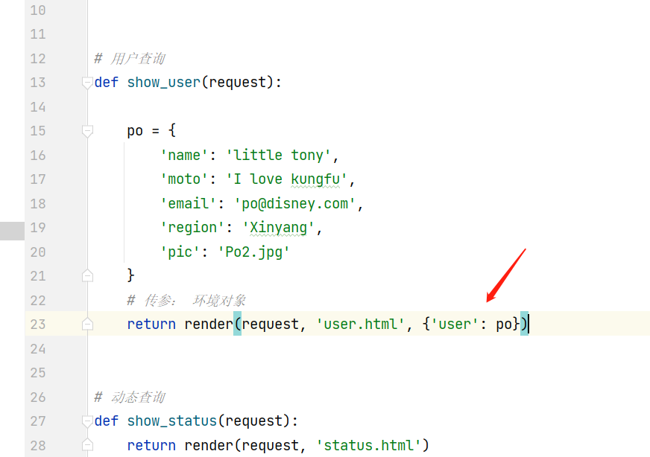This screenshot has height=457, width=650.
Task: Click the 'pic' dictionary key
Action: point(180,252)
